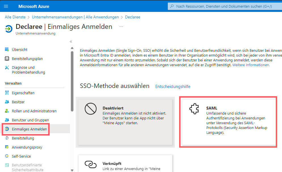This screenshot has width=282, height=172.
Task: Open the ellipsis menu next to Einmaliges Anmelden
Action: (x=121, y=26)
